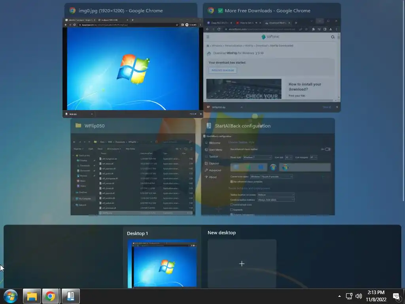Select the Desktop 1 thumbnail
Image resolution: width=405 pixels, height=304 pixels.
[162, 264]
